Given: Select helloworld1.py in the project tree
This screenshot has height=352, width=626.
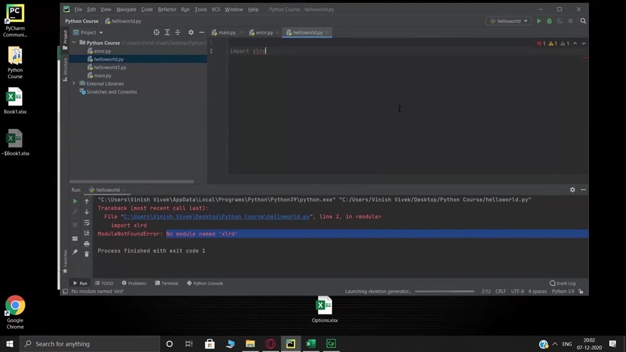Looking at the screenshot, I should tap(110, 67).
